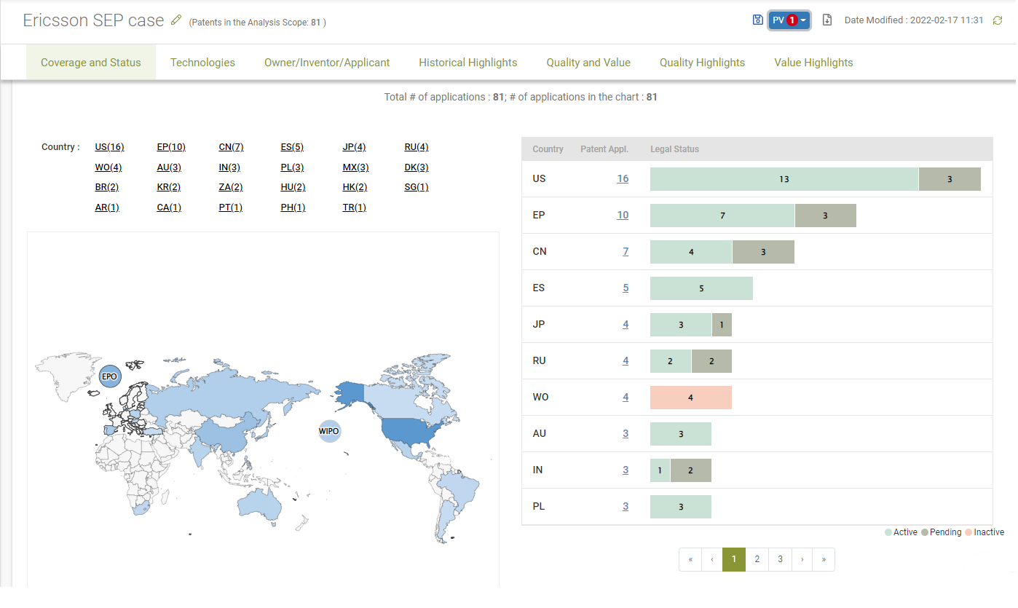Screen dimensions: 1018x608
Task: Edit the Ericsson SEP case title pencil icon
Action: (x=175, y=20)
